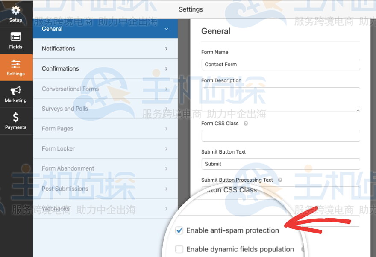Show help for Submit Button Processing Text
The height and width of the screenshot is (257, 376).
click(x=280, y=180)
